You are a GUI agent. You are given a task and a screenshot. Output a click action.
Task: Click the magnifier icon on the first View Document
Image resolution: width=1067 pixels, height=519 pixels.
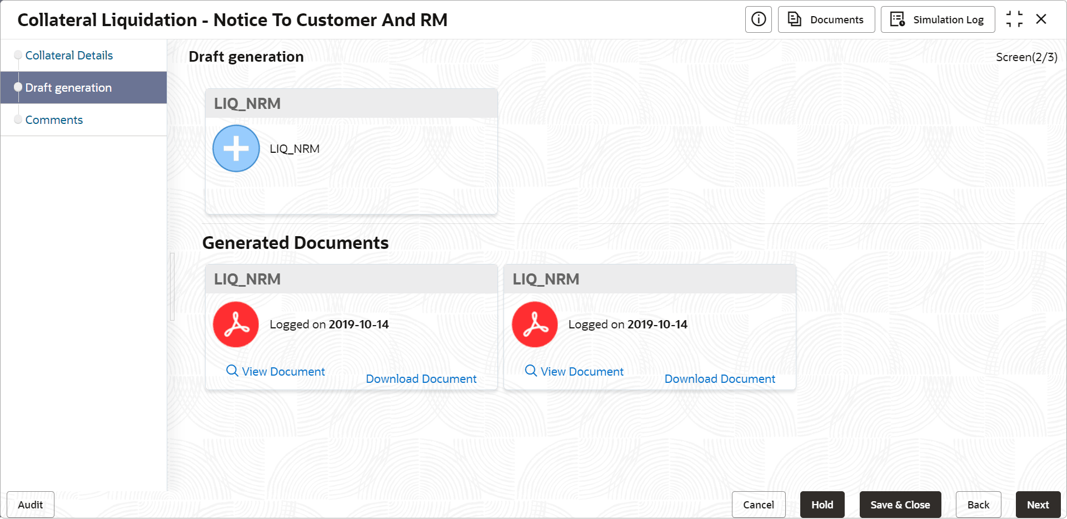[232, 371]
